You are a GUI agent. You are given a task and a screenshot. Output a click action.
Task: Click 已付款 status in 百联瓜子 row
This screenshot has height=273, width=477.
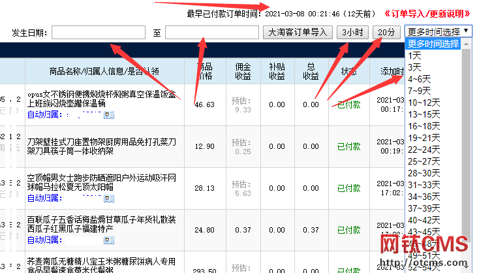(349, 230)
